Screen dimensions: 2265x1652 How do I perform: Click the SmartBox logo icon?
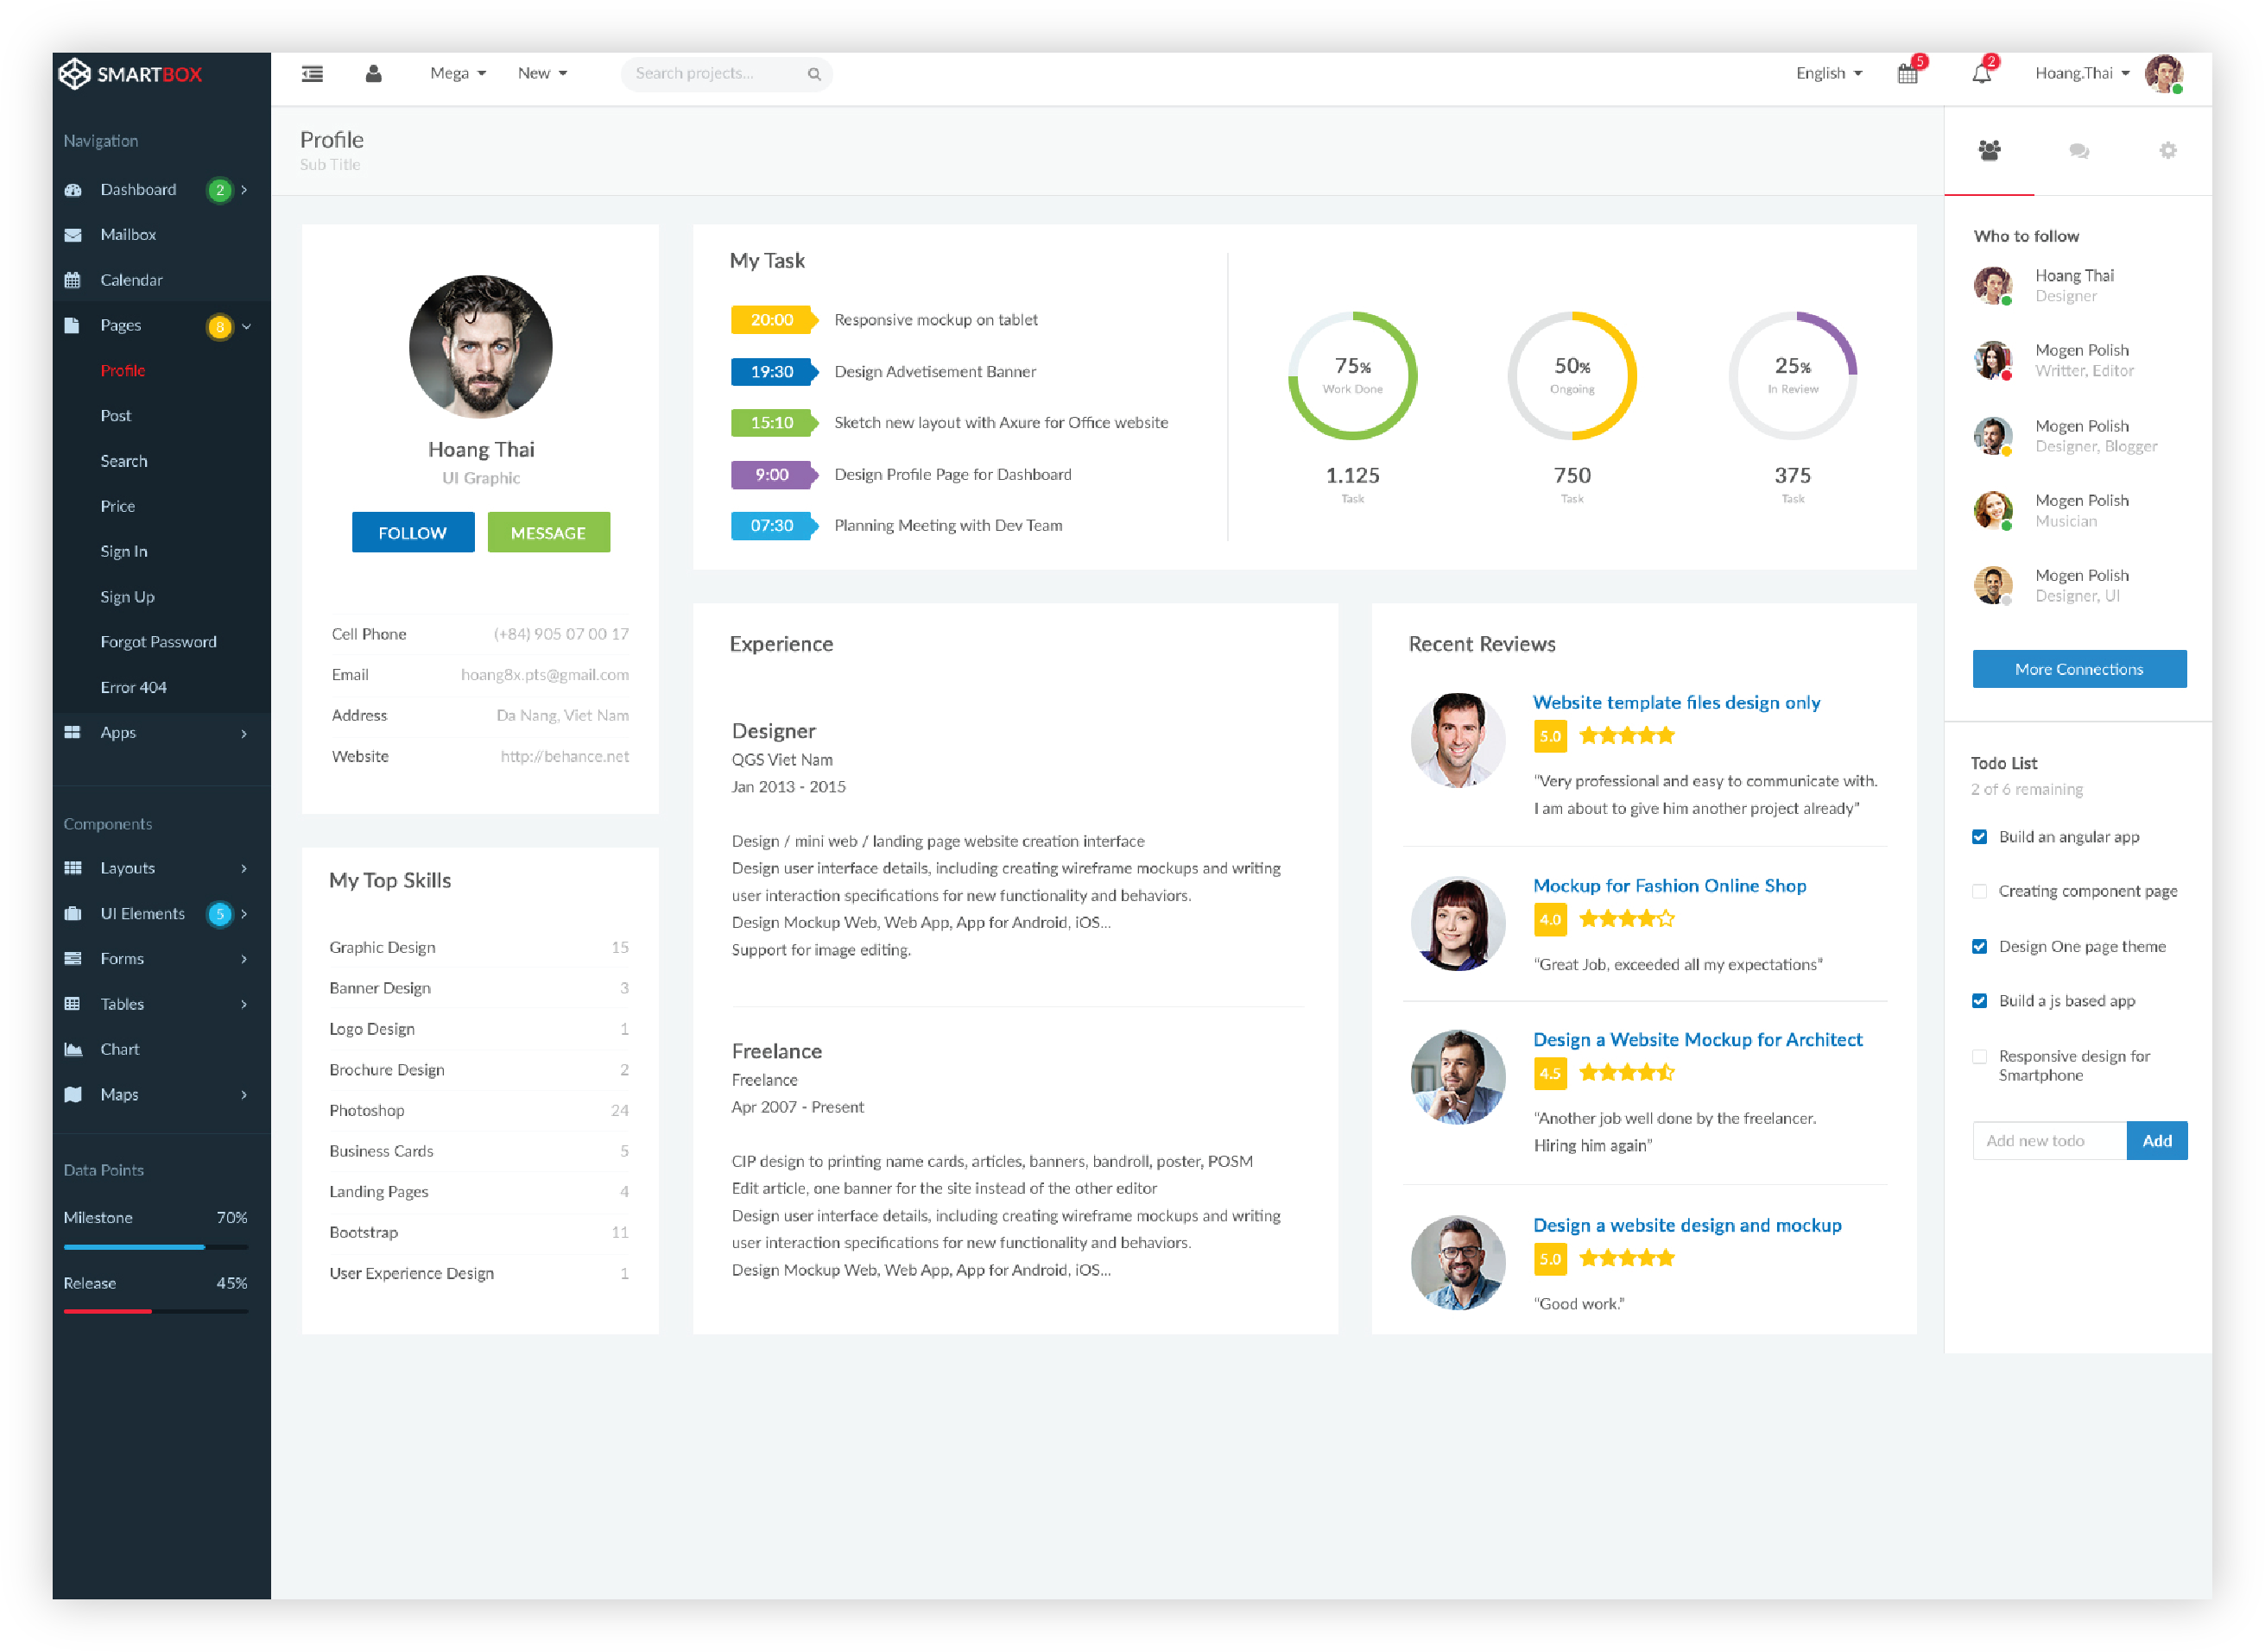click(74, 74)
